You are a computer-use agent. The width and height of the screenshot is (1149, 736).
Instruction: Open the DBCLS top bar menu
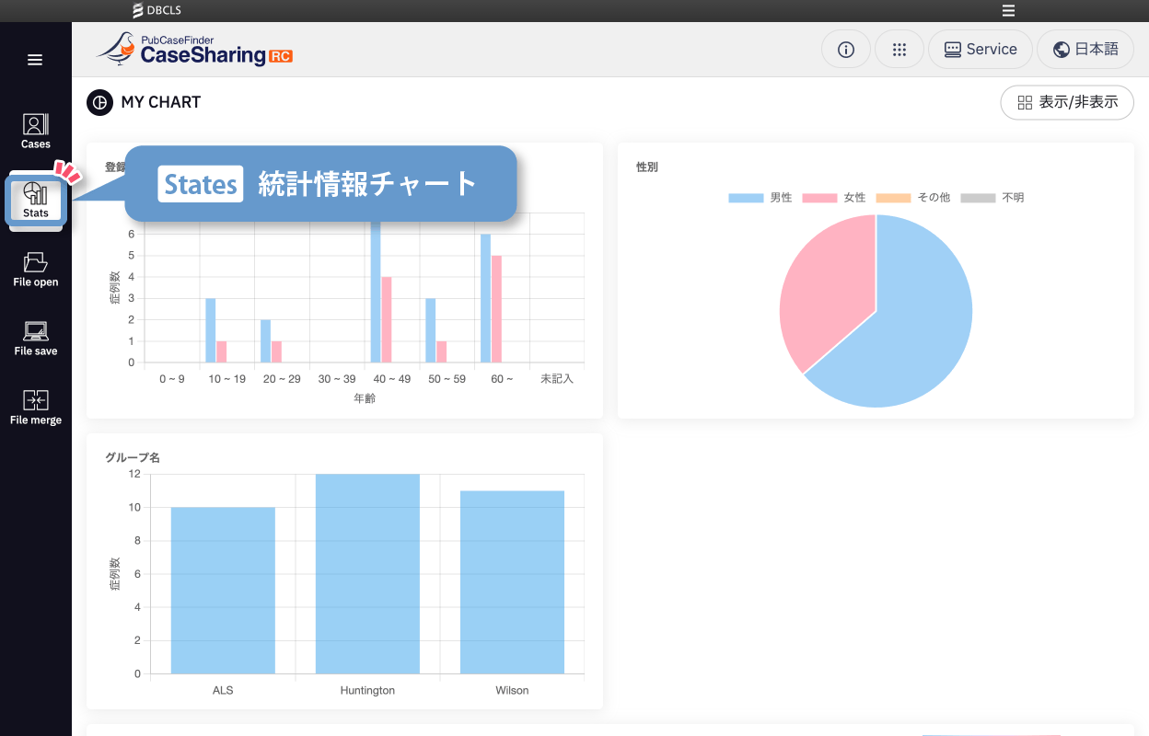coord(1008,11)
